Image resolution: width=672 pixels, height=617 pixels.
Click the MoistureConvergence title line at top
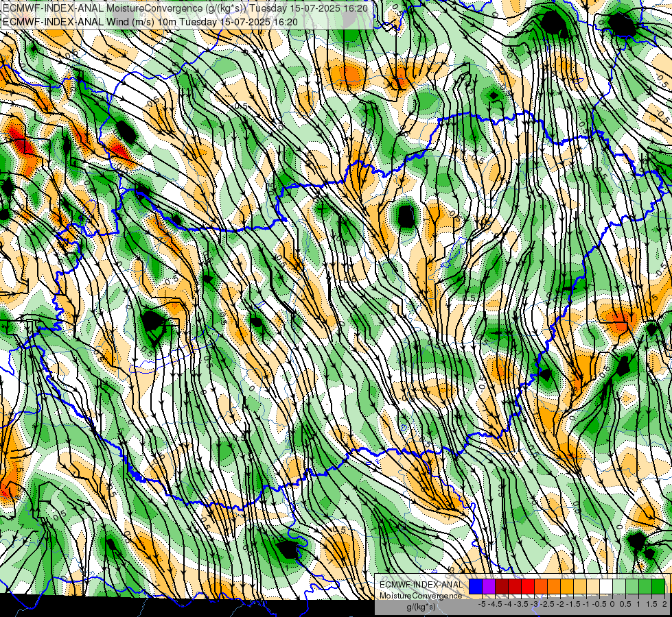pos(184,8)
